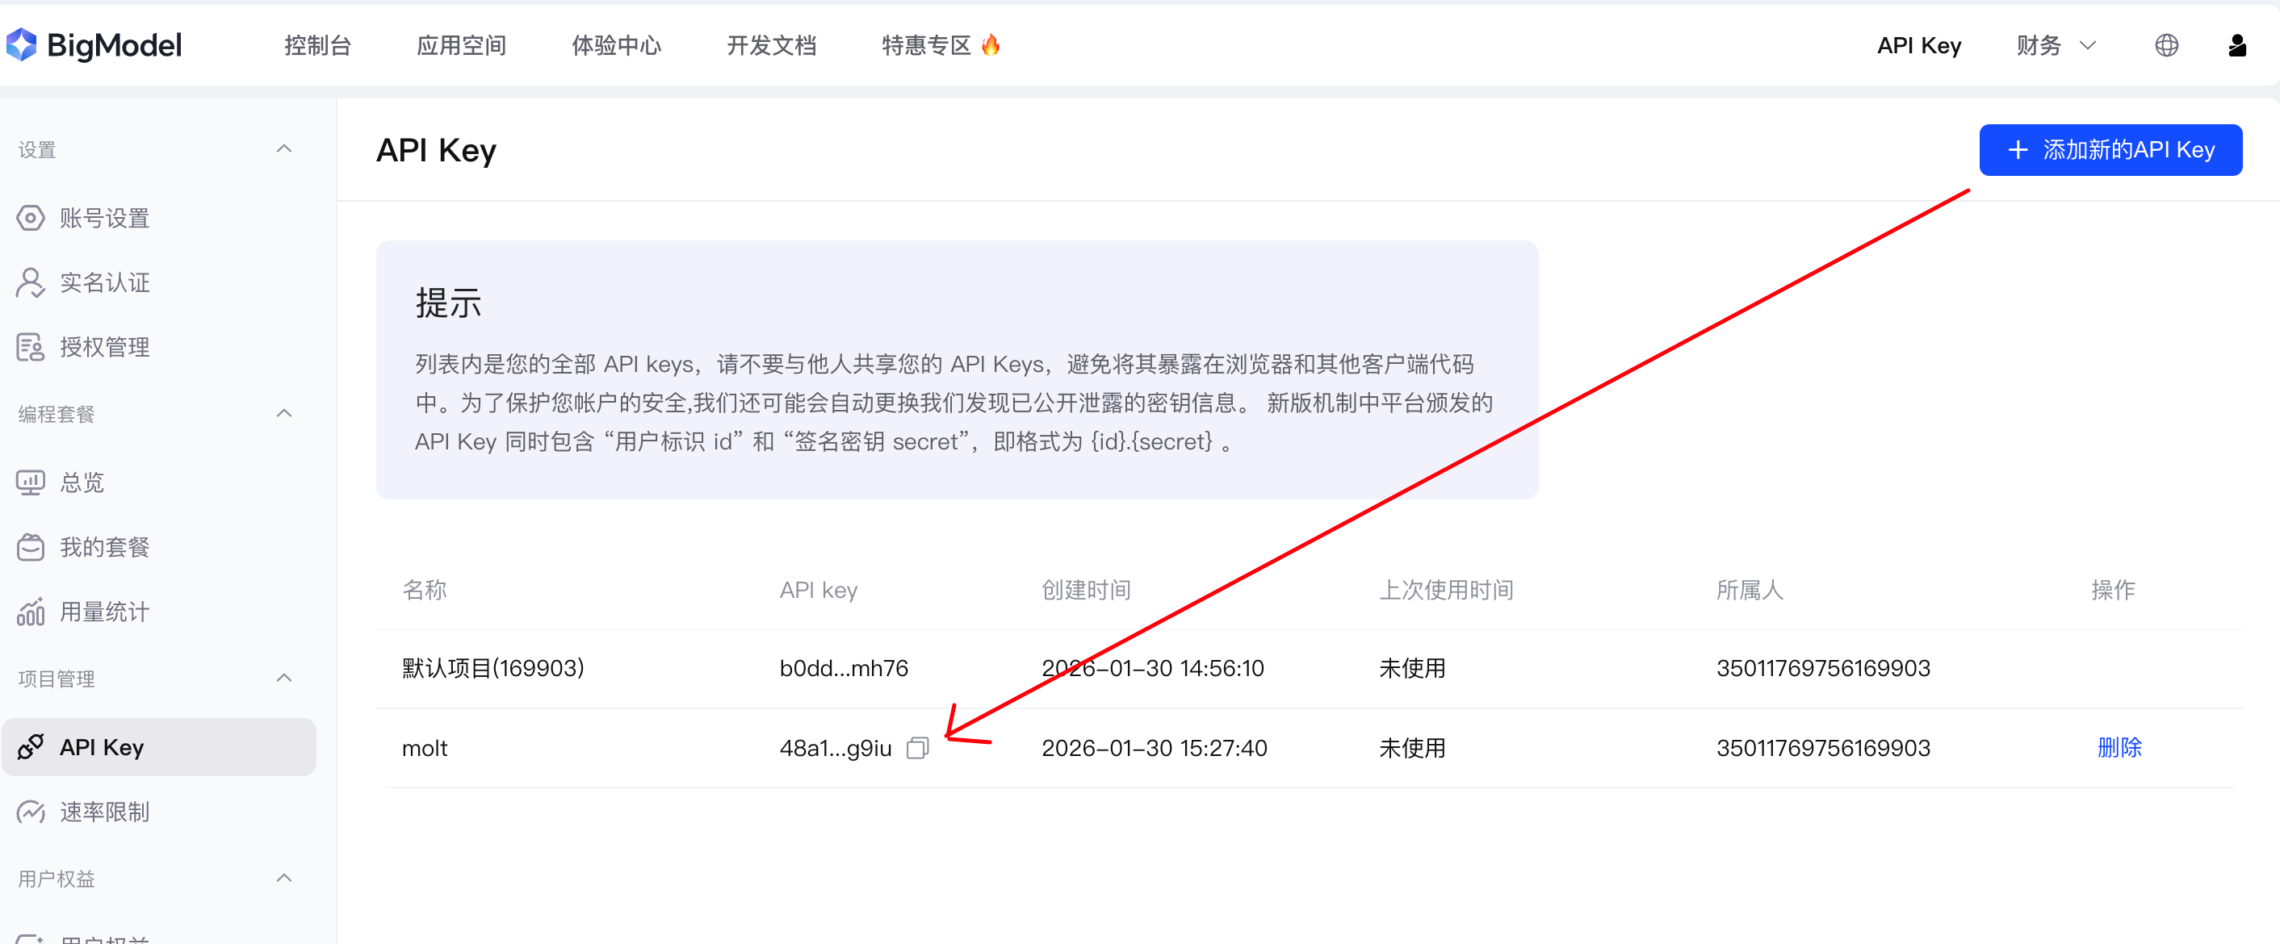This screenshot has width=2280, height=944.
Task: Open 开发文档 in top navigation
Action: click(x=771, y=45)
